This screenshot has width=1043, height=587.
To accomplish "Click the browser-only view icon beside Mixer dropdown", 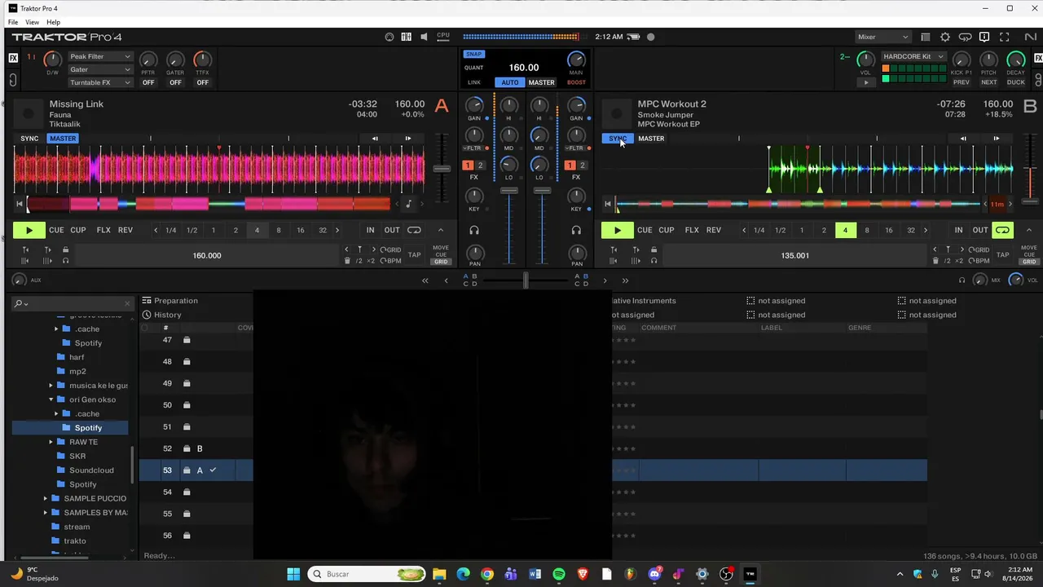I will tap(925, 37).
